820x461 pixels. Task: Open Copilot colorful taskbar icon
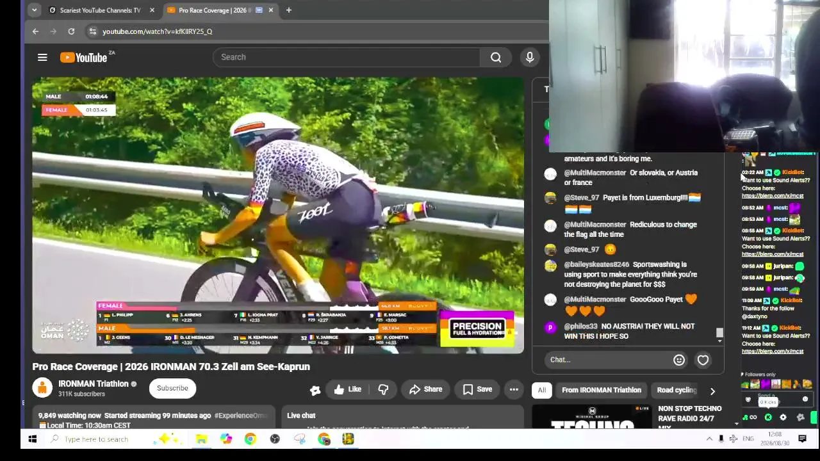pos(225,439)
